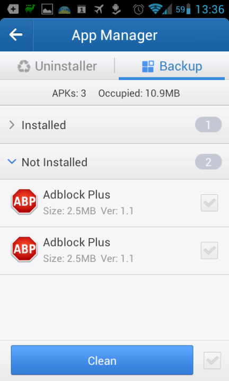Viewport: 229px width, 381px height.
Task: Collapse the Not Installed section chevron
Action: [x=12, y=161]
